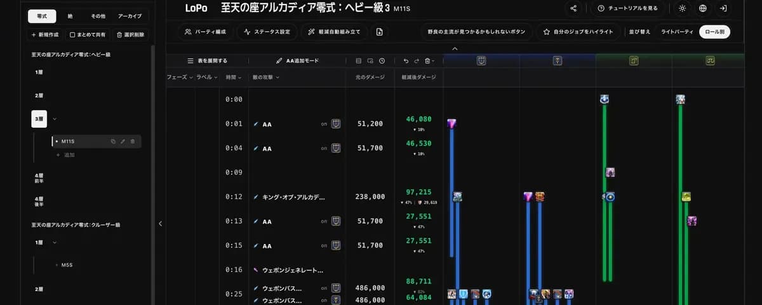This screenshot has width=762, height=305.
Task: Select second healer column header icon
Action: (710, 61)
